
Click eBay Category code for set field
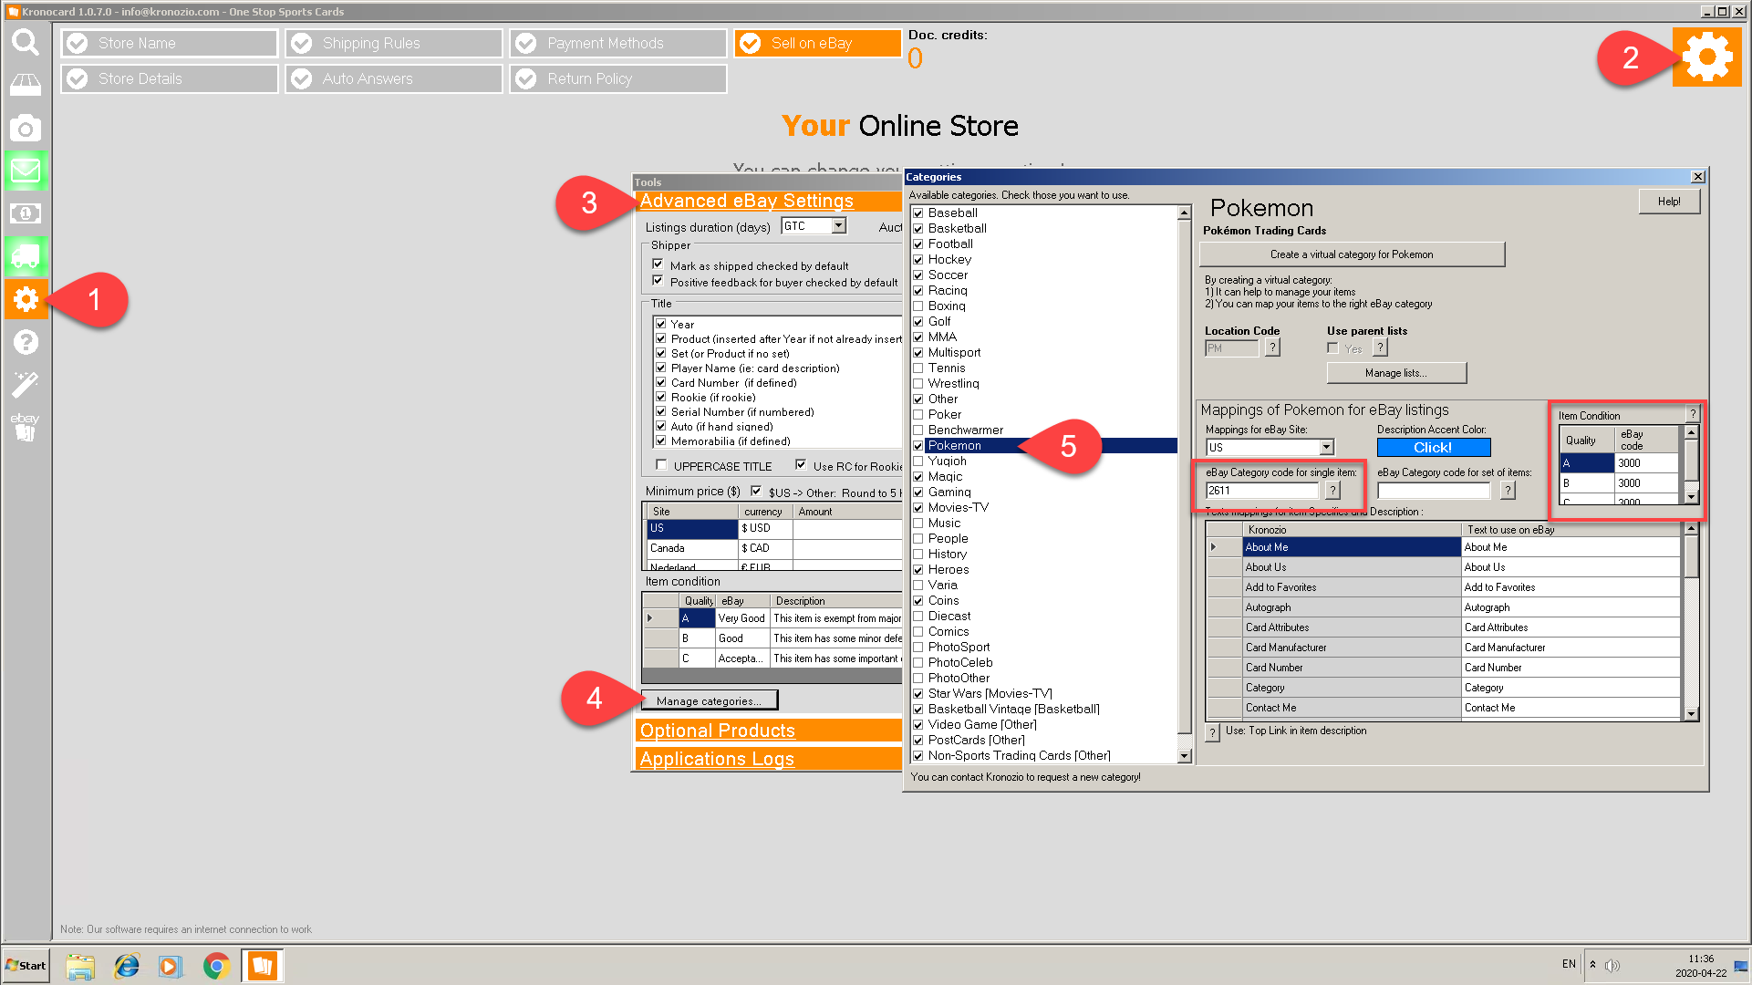[x=1434, y=491]
